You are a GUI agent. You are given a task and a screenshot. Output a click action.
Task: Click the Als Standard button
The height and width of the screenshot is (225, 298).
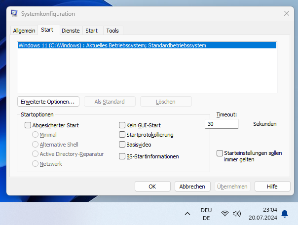coord(110,102)
